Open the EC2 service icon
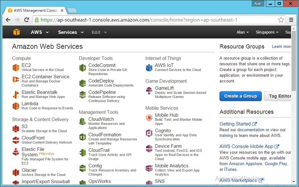Image resolution: width=299 pixels, height=187 pixels. pyautogui.click(x=16, y=68)
